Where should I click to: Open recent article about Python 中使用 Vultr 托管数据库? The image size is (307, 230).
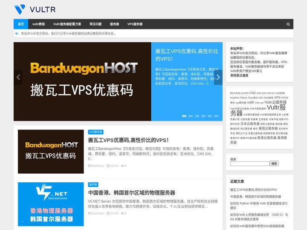pos(259,206)
